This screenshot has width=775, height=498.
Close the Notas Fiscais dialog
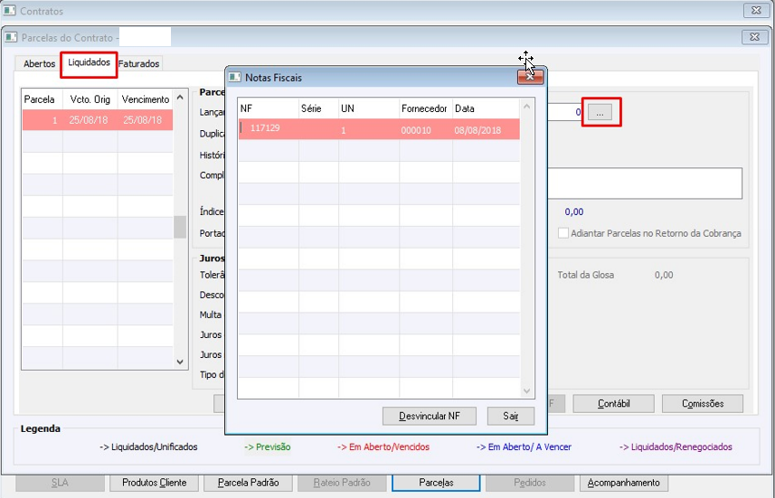click(530, 77)
